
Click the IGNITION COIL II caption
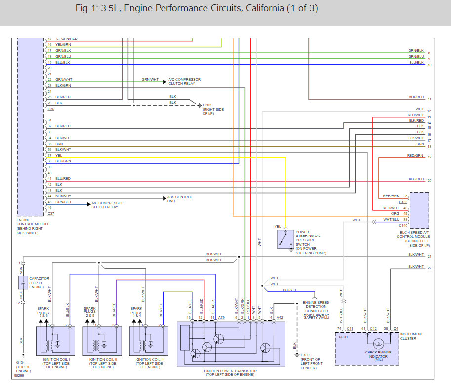pos(103,363)
